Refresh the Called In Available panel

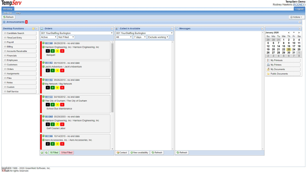coord(157,152)
